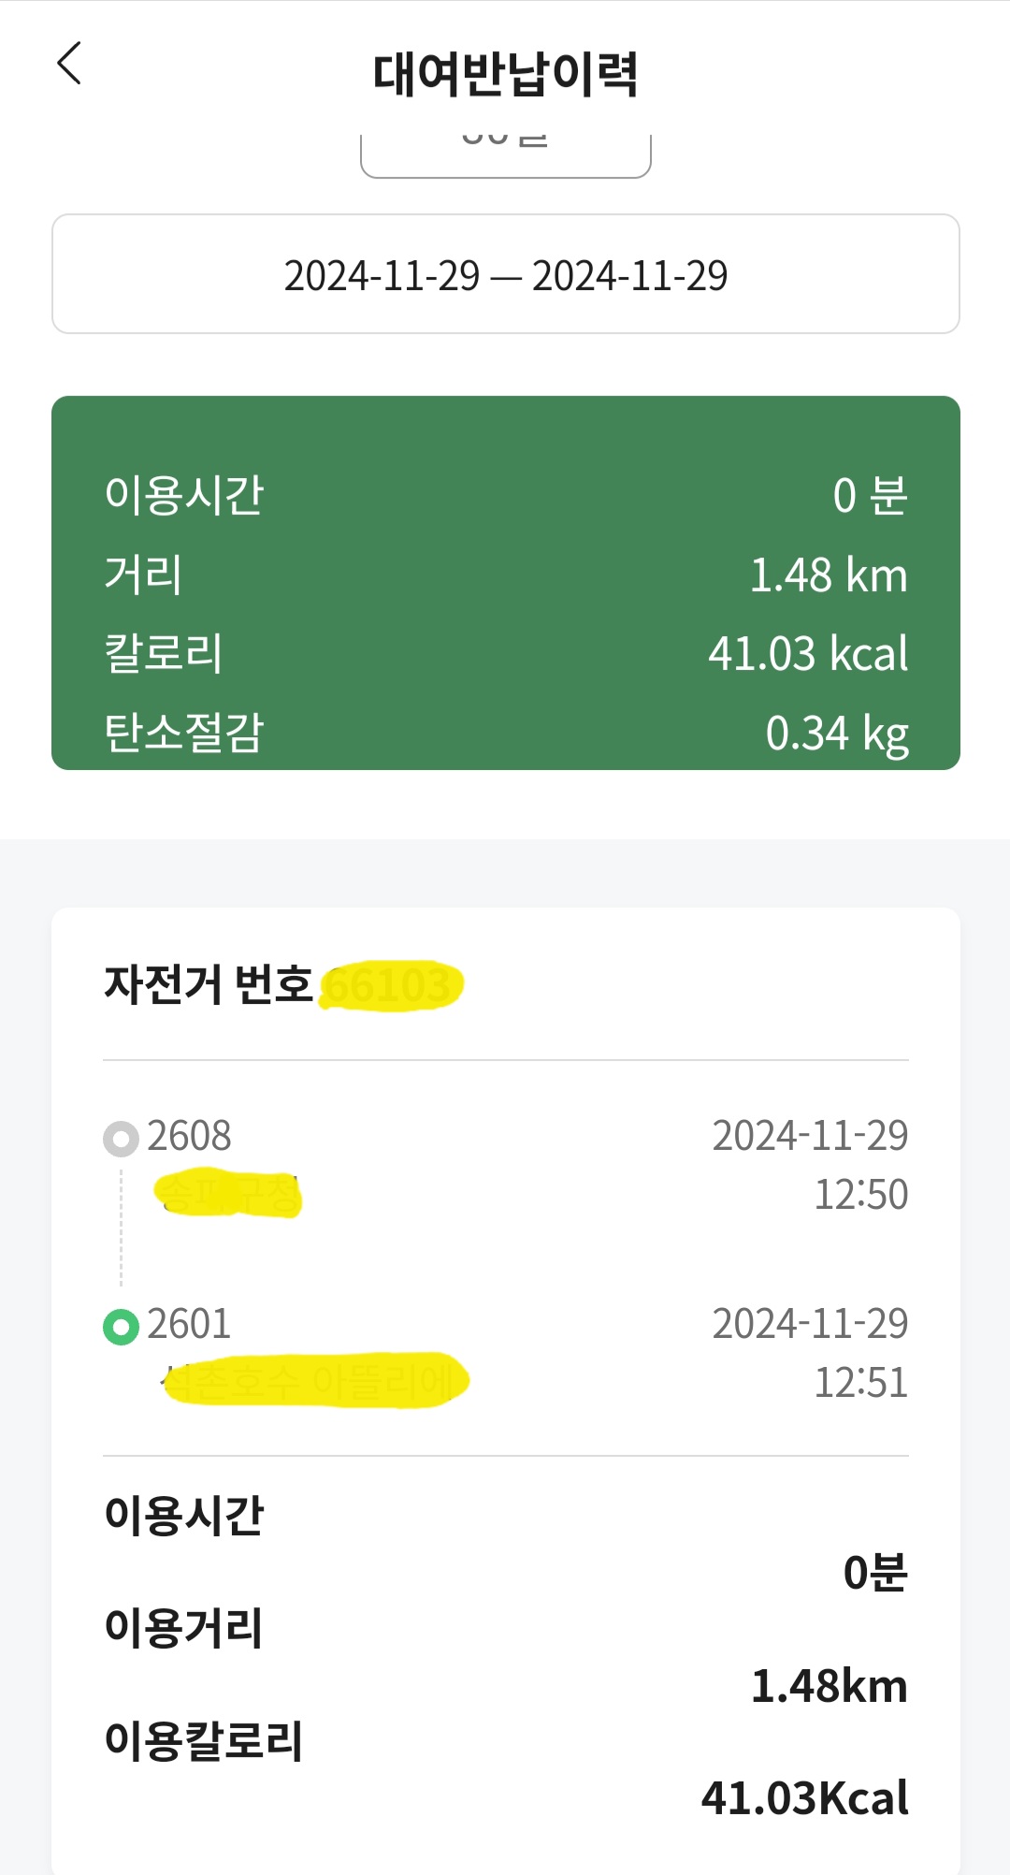Click the yellow-highlighted bike number

click(x=392, y=986)
